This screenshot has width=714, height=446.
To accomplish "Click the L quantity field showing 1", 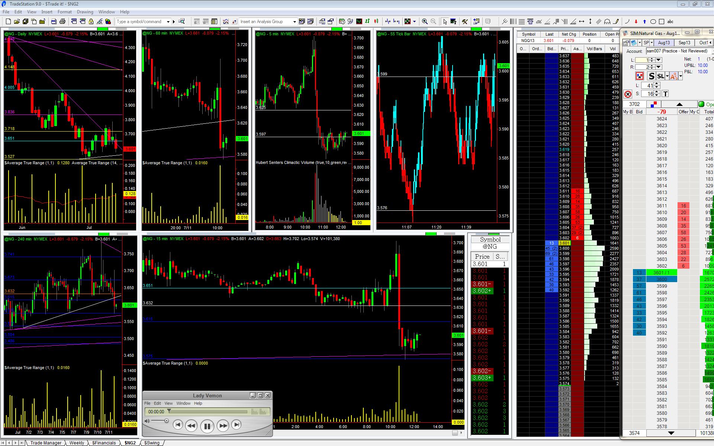I will [x=642, y=60].
